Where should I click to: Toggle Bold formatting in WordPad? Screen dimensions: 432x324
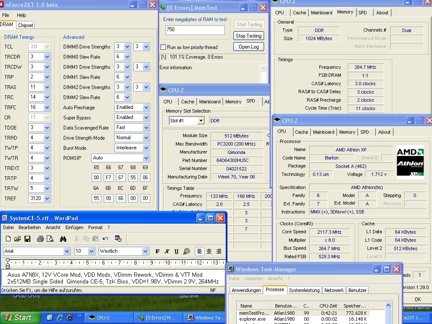[x=157, y=251]
